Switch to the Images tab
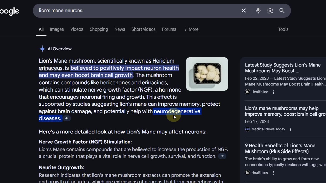The width and height of the screenshot is (326, 183). tap(57, 29)
